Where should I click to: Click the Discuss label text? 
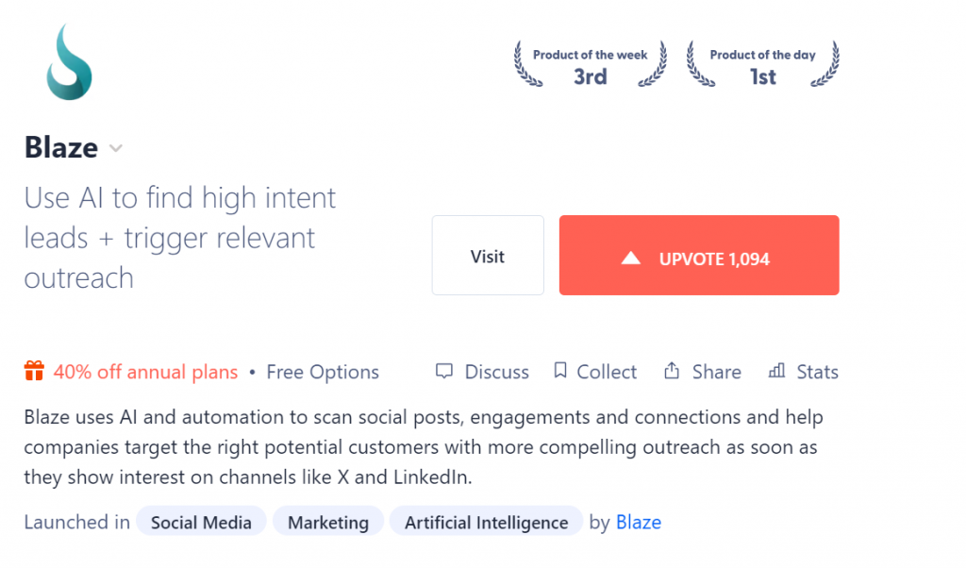[496, 372]
